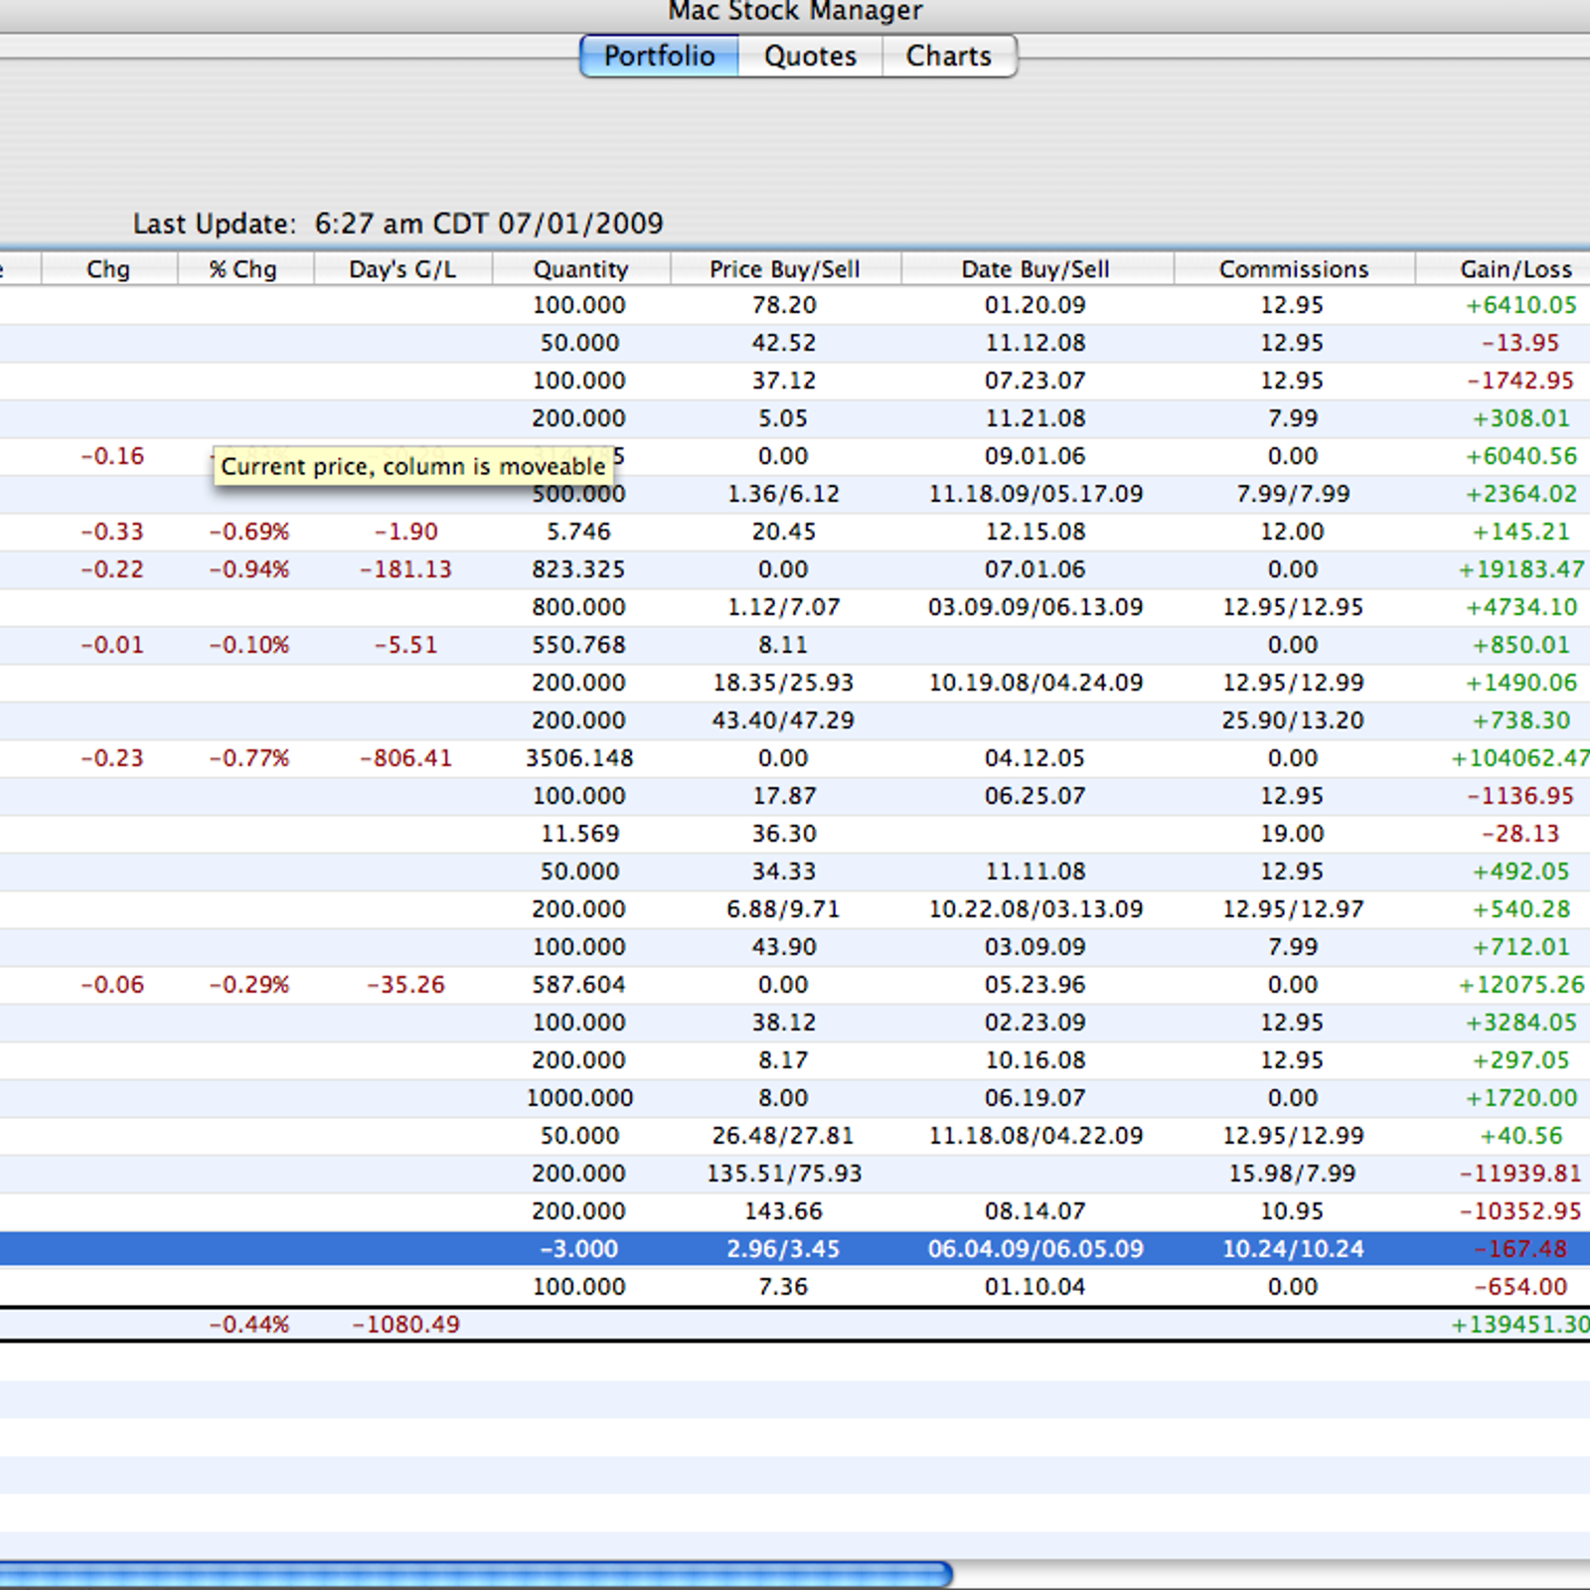1590x1590 pixels.
Task: Click the price cell 34.33
Action: tap(784, 872)
